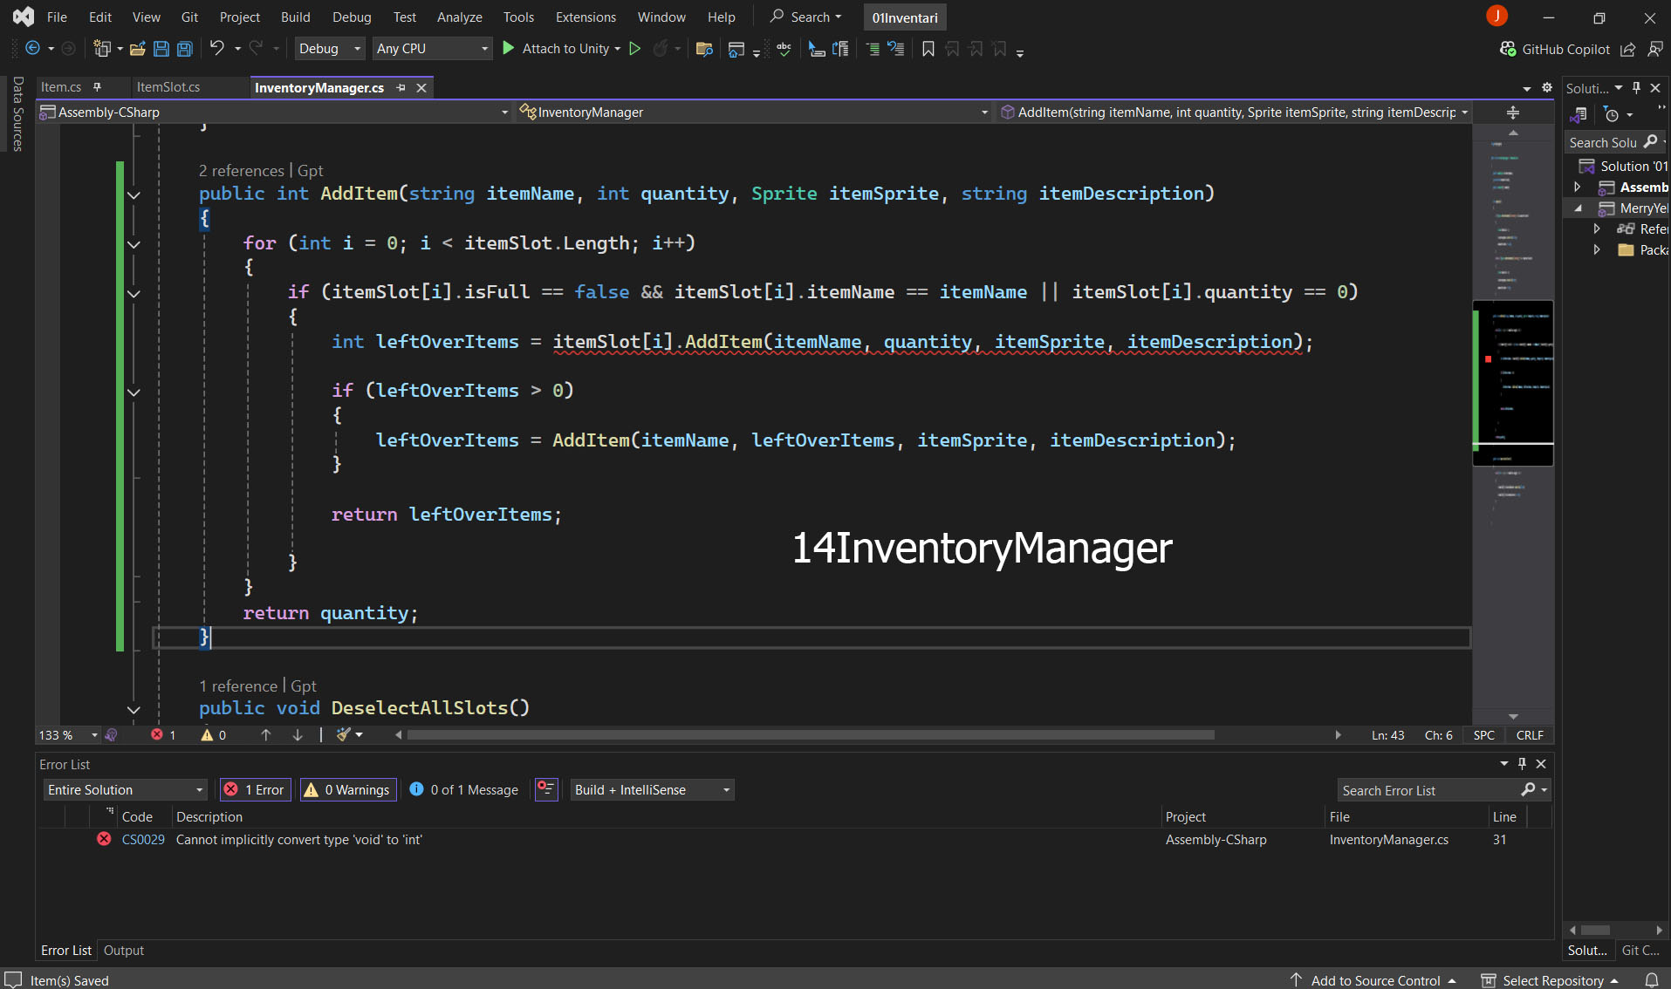Click the notifications bell in status bar

click(x=1651, y=980)
